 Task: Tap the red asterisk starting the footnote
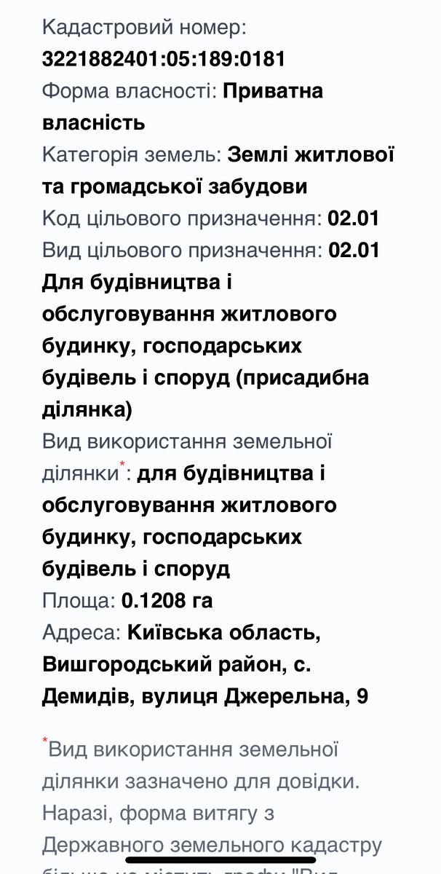pyautogui.click(x=45, y=742)
